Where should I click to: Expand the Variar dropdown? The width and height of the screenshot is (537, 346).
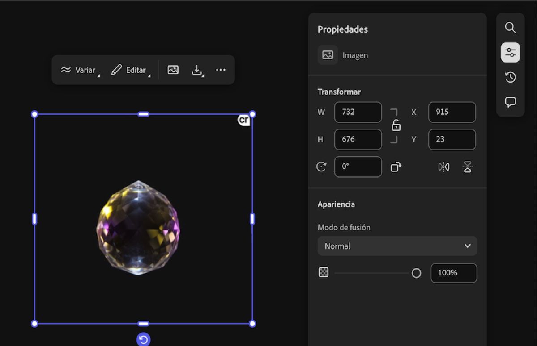coord(80,70)
